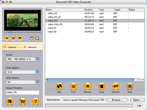This screenshot has width=147, height=110.
Task: Pause the preview playback
Action: 13,38
